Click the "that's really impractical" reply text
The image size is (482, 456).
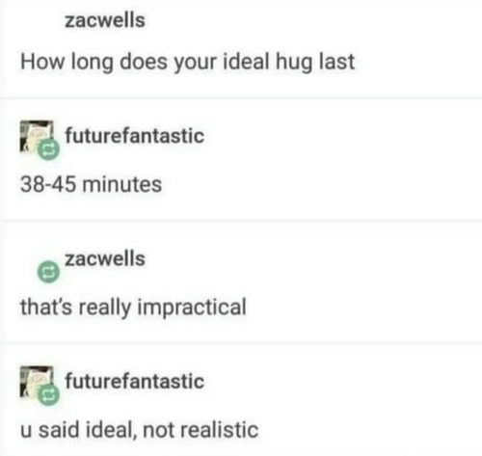click(133, 308)
